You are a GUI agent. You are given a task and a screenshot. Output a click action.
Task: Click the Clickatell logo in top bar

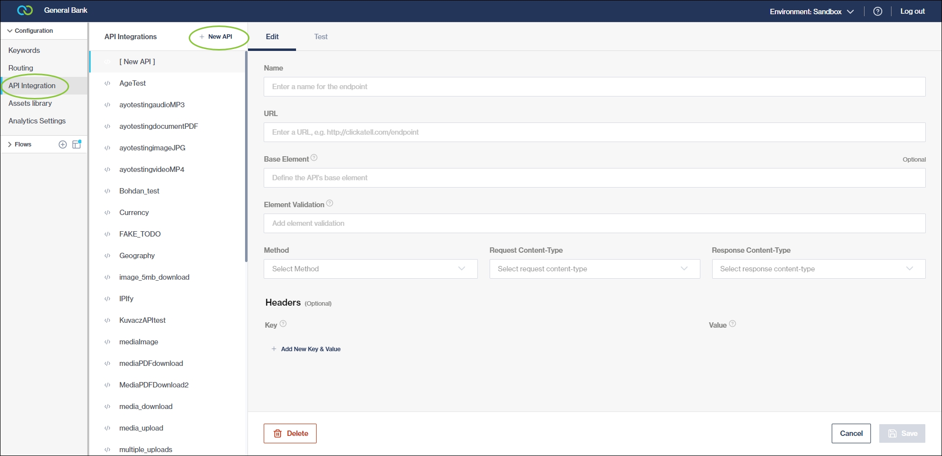[25, 10]
